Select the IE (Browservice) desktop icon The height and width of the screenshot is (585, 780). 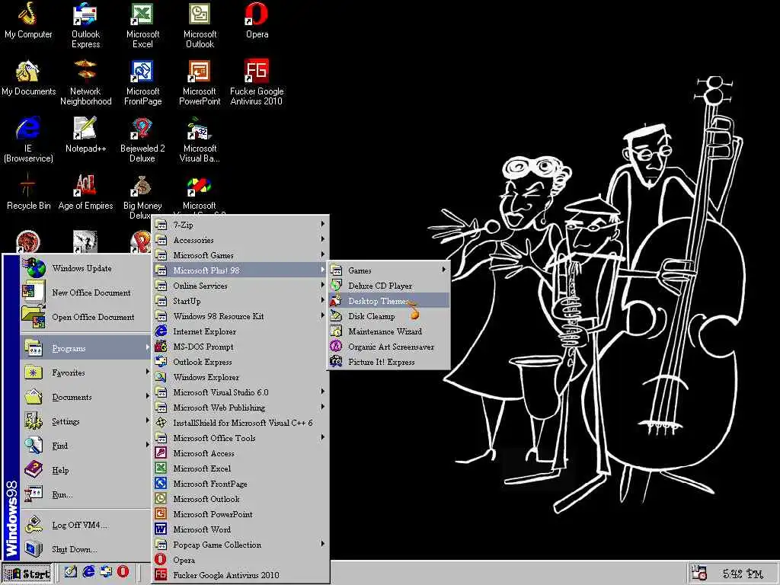[28, 140]
